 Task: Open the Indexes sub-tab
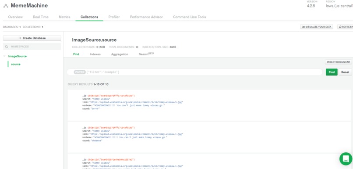[x=95, y=54]
